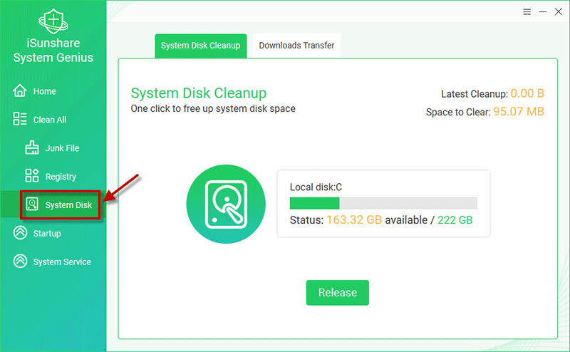Image resolution: width=570 pixels, height=352 pixels.
Task: Click the Latest Cleanup 0.00 B value
Action: [x=527, y=93]
